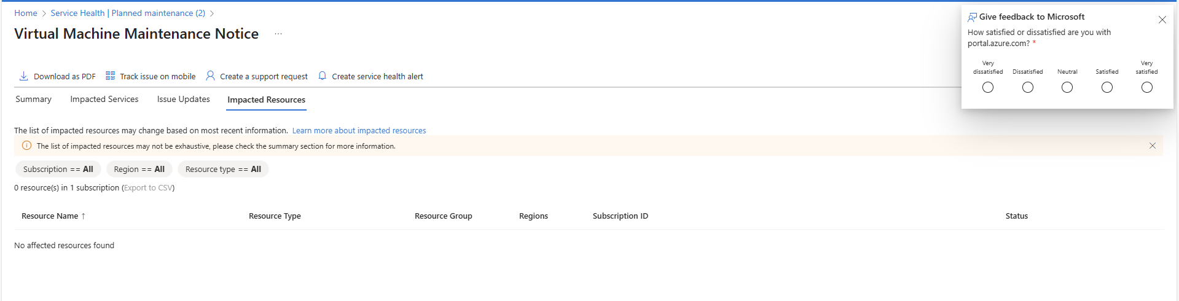The width and height of the screenshot is (1179, 301).
Task: Click the Resource Type column header
Action: (275, 216)
